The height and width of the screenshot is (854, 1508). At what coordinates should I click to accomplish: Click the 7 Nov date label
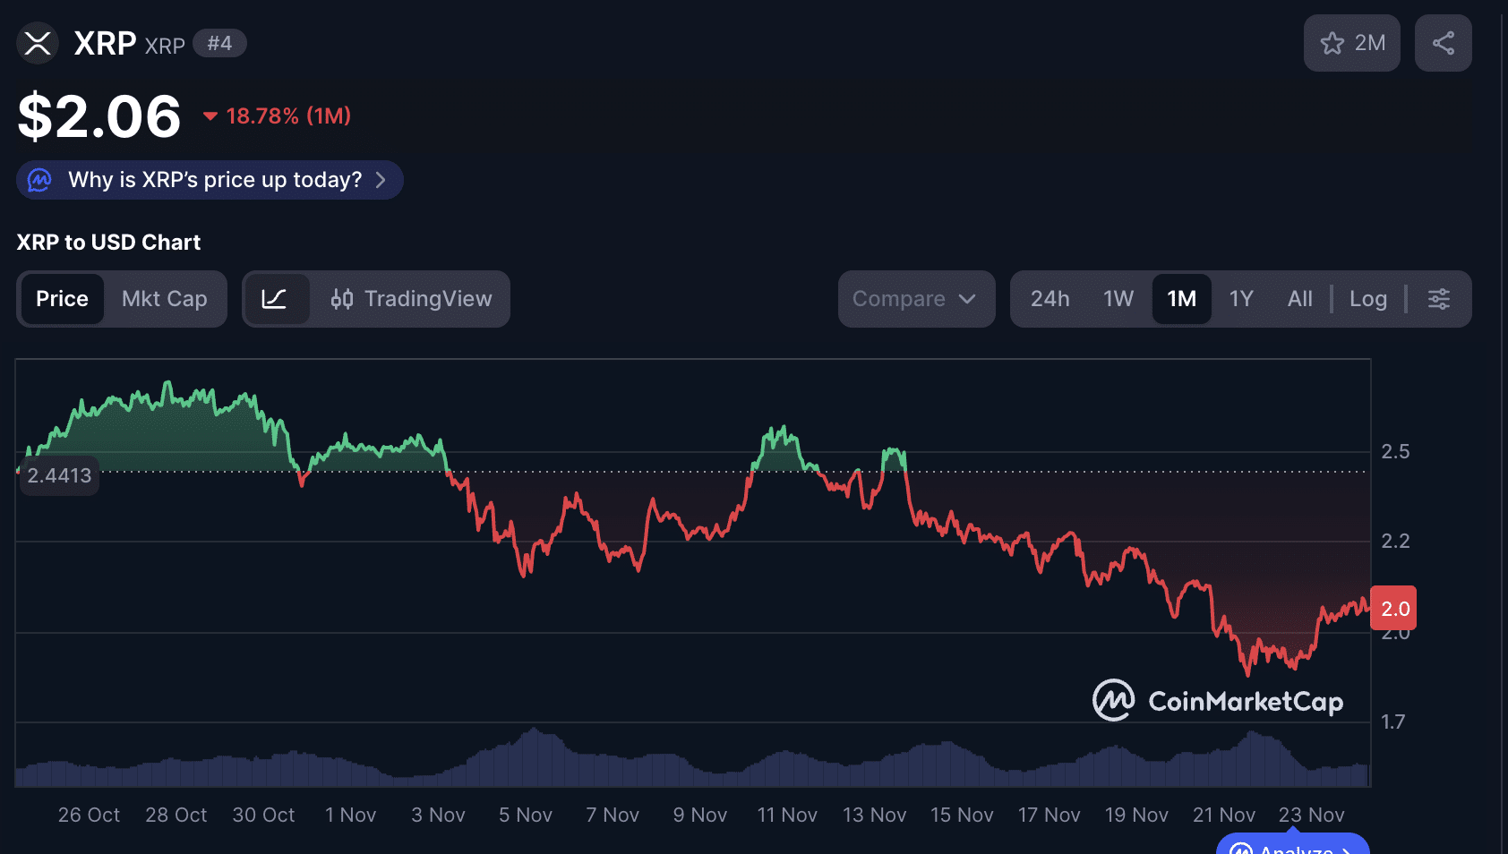point(613,816)
